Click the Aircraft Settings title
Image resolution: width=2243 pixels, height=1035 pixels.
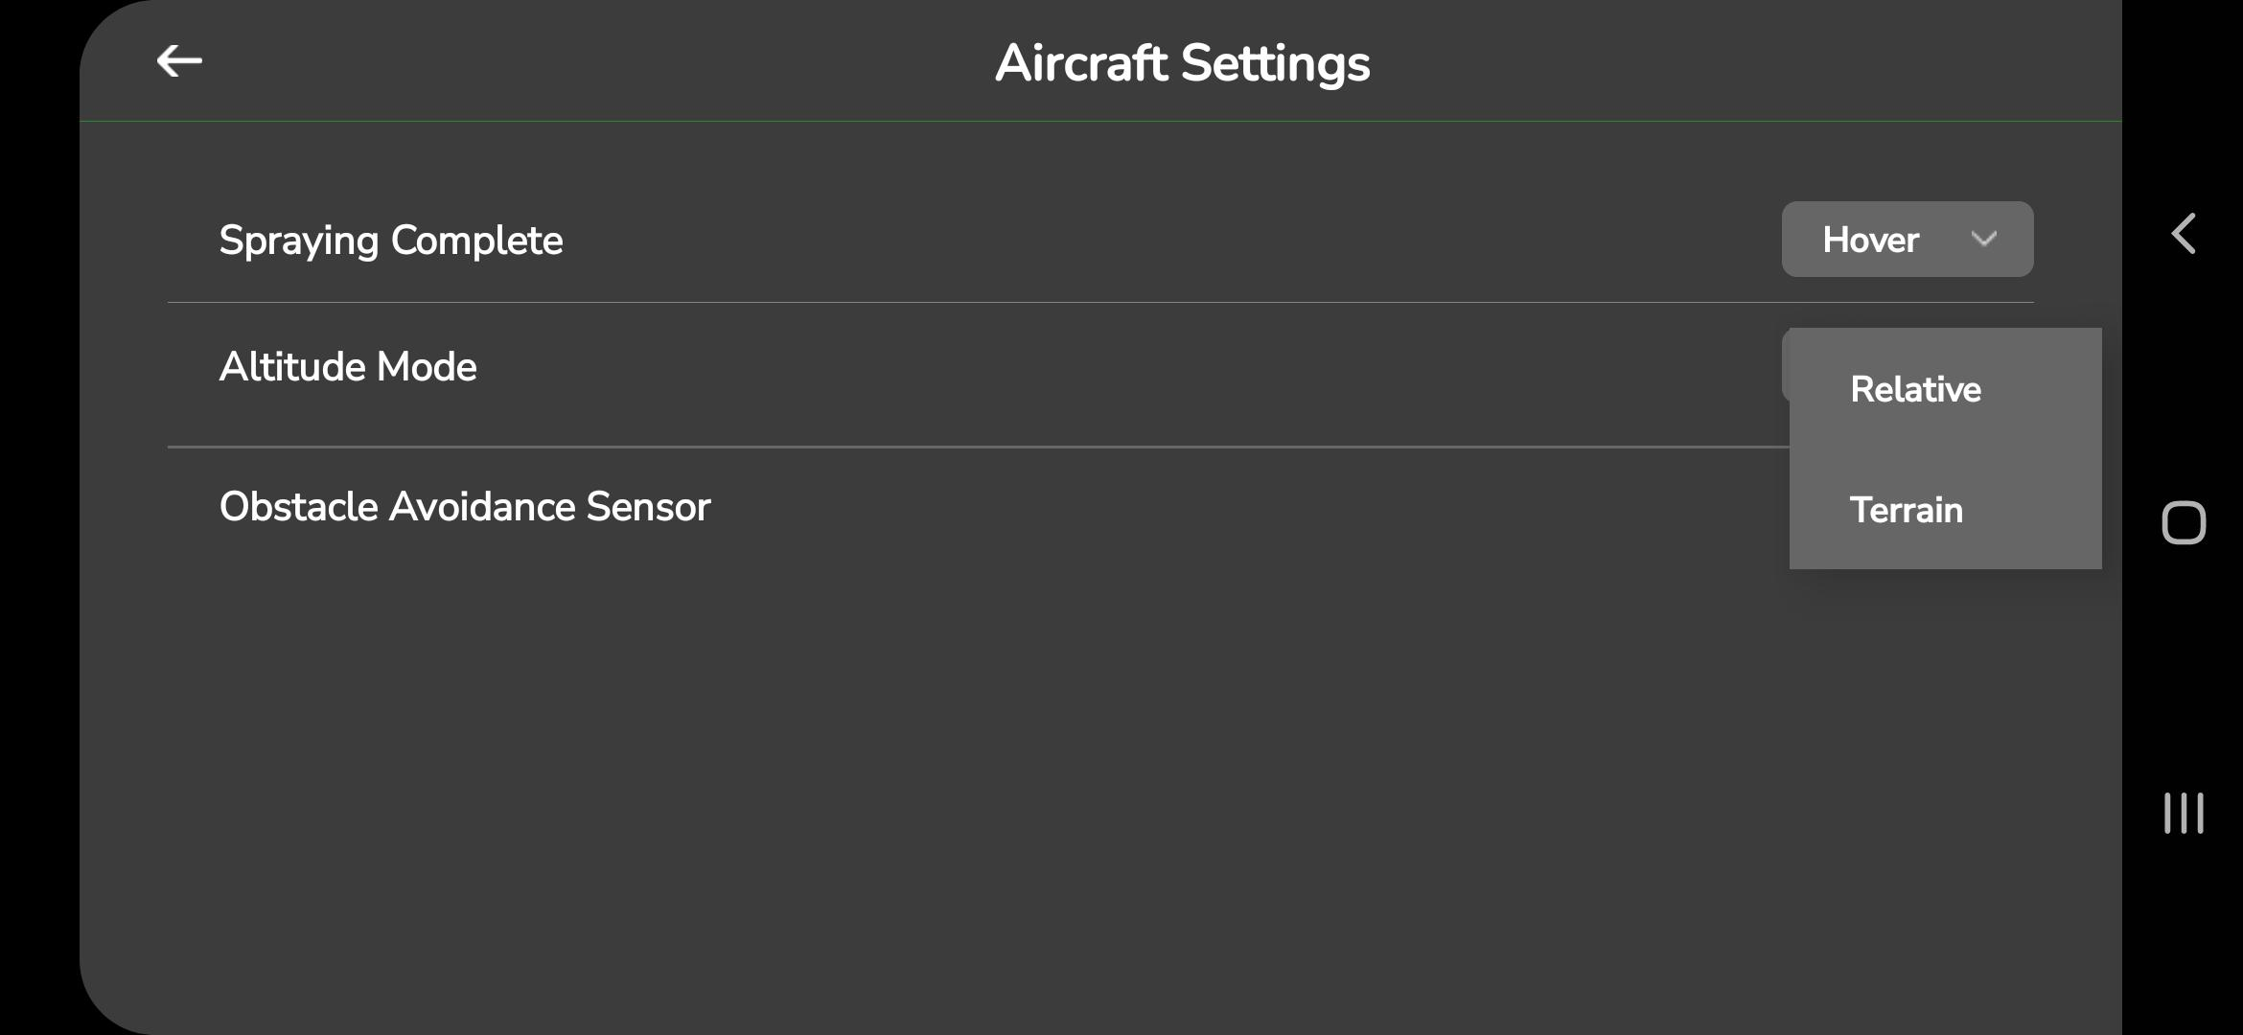pyautogui.click(x=1182, y=63)
